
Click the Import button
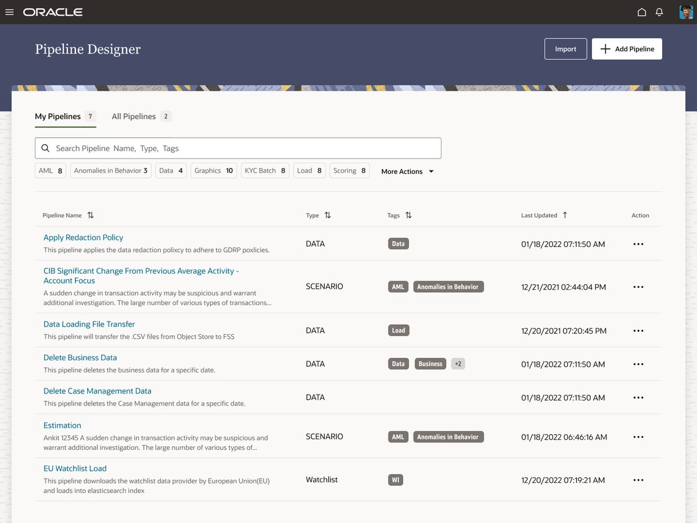(566, 49)
